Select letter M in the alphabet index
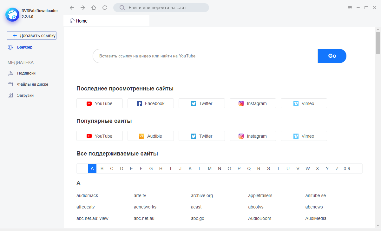The width and height of the screenshot is (381, 231). click(x=210, y=168)
